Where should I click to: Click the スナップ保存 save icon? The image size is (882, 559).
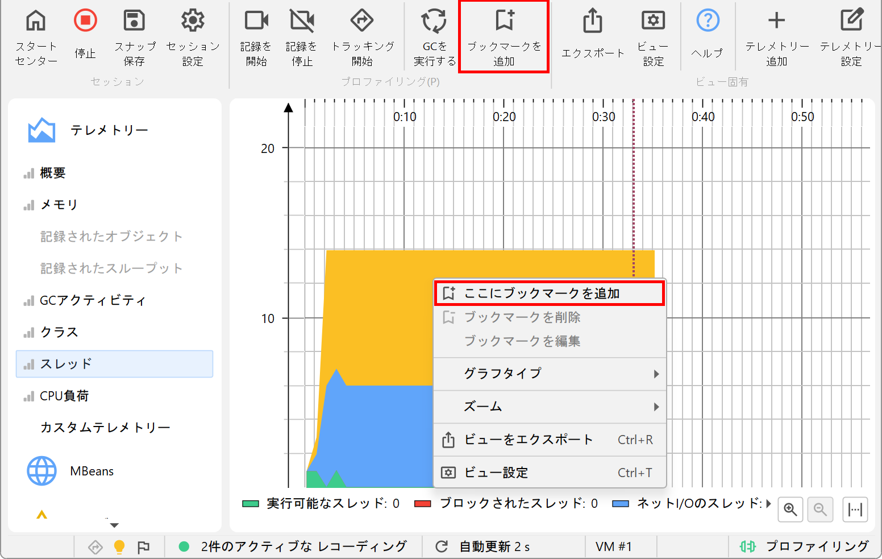tap(134, 22)
